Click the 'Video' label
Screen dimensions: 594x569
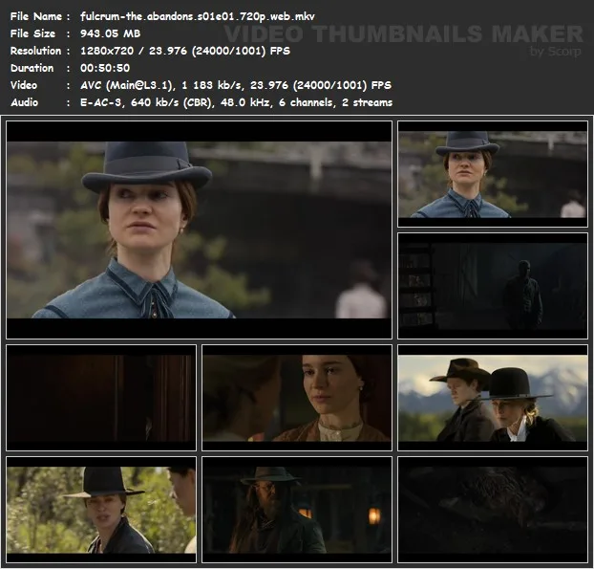pyautogui.click(x=24, y=85)
